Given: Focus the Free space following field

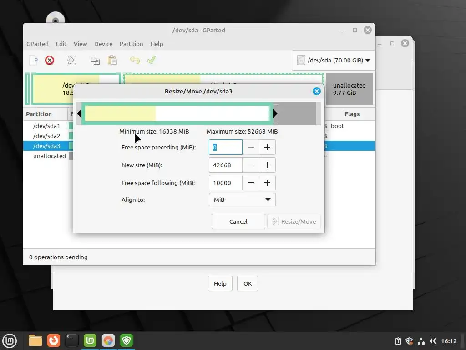Looking at the screenshot, I should 226,183.
